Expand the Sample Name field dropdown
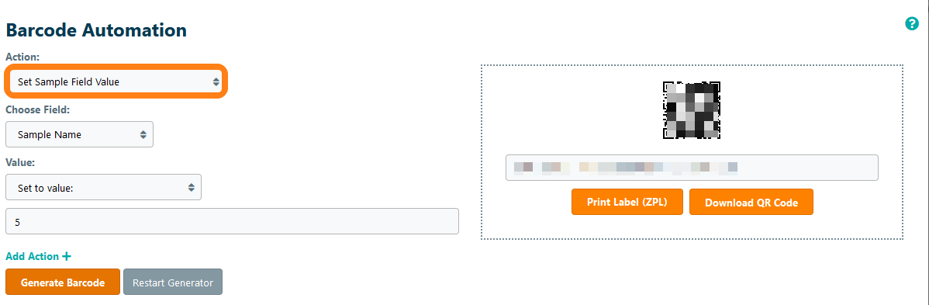Image resolution: width=929 pixels, height=305 pixels. click(79, 134)
